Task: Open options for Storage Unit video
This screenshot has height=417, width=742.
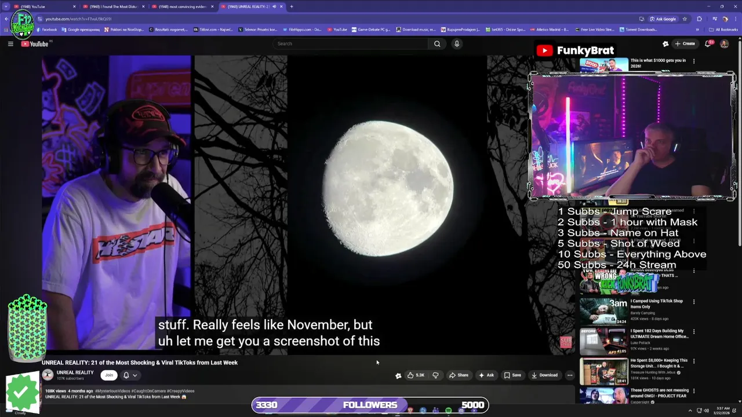Action: [694, 361]
